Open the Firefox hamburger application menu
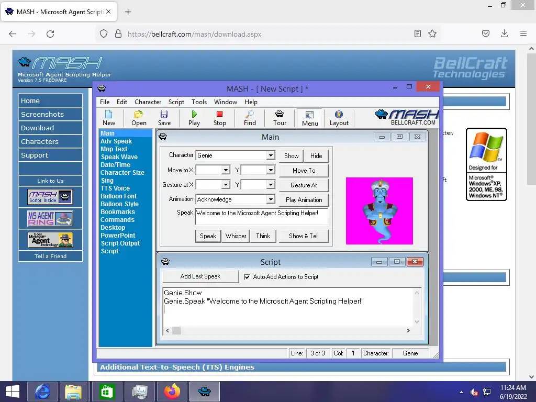Image resolution: width=536 pixels, height=402 pixels. (x=523, y=33)
